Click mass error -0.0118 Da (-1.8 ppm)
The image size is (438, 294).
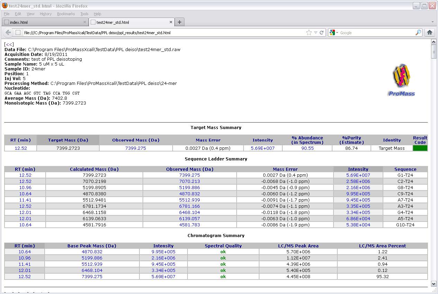click(285, 212)
